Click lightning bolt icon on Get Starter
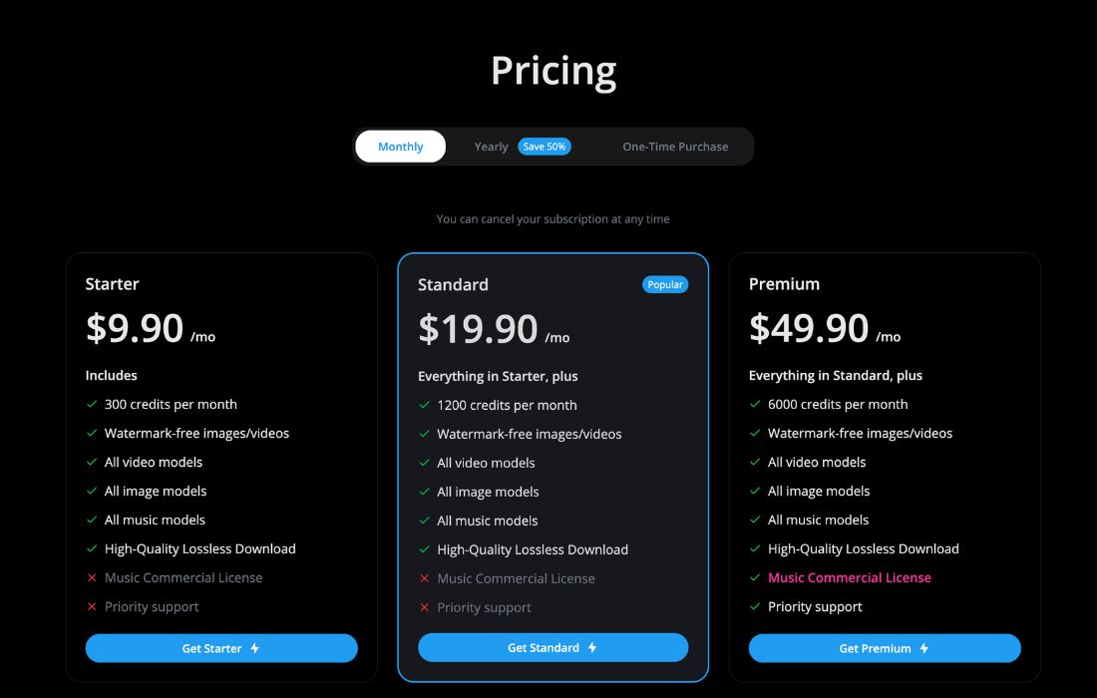The image size is (1097, 698). click(255, 648)
